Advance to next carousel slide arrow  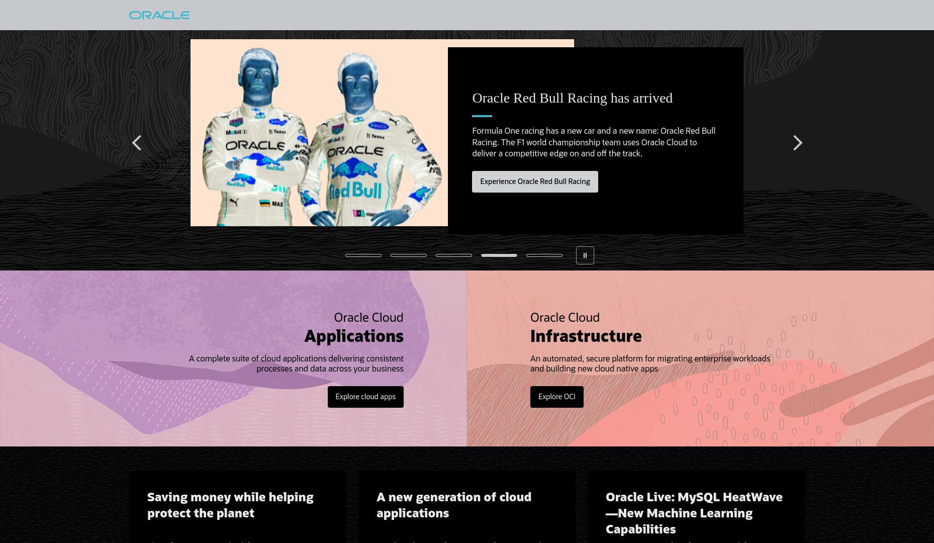(797, 143)
